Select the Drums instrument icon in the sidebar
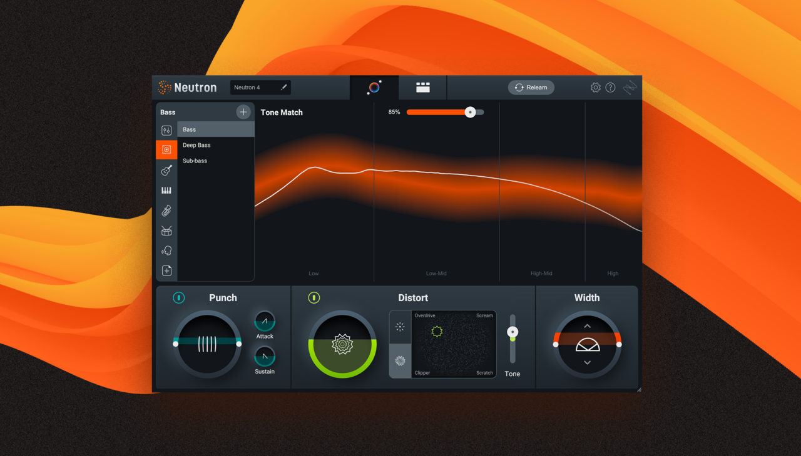 [x=166, y=231]
